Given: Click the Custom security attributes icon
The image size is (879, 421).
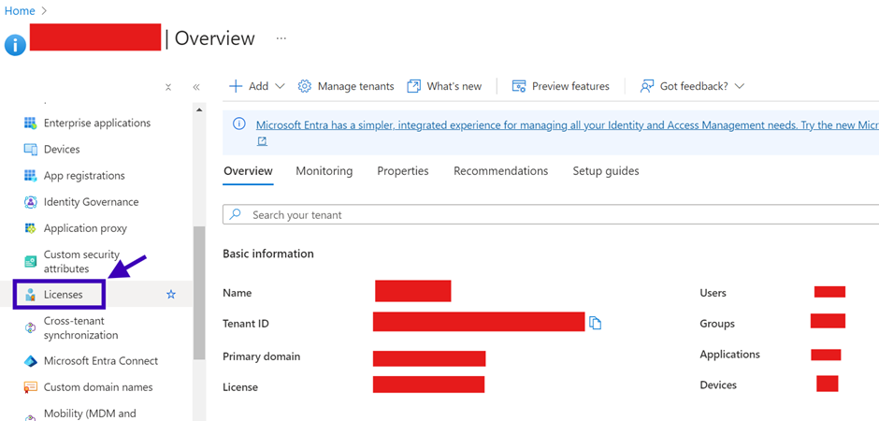Looking at the screenshot, I should [x=30, y=262].
